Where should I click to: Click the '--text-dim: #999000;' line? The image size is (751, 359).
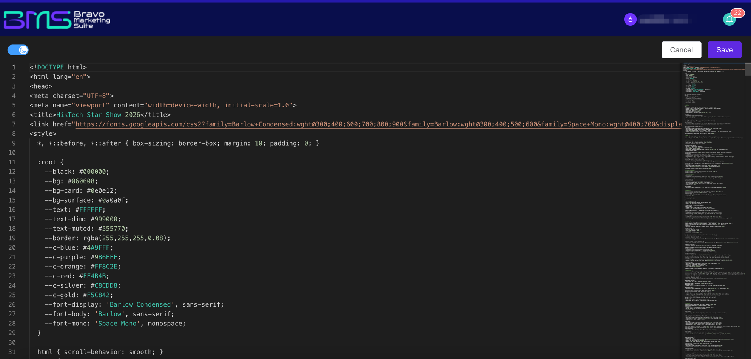coord(83,219)
